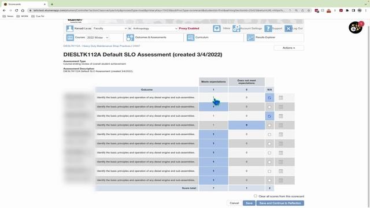
Task: Click the Outcomes & Assessments icon
Action: point(130,38)
